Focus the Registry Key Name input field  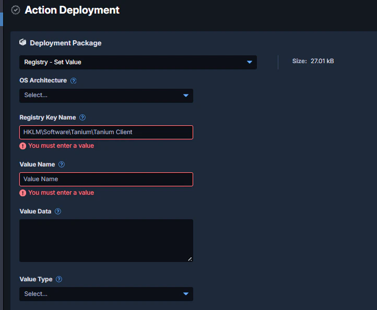coord(107,132)
